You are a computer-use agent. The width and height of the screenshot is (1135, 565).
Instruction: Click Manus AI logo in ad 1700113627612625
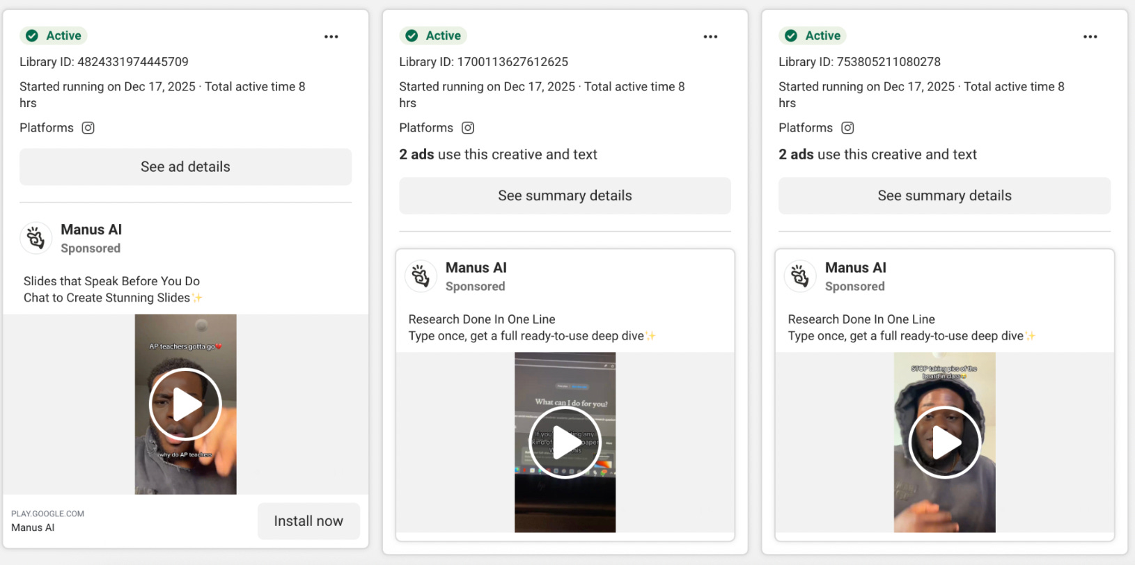[x=421, y=277]
